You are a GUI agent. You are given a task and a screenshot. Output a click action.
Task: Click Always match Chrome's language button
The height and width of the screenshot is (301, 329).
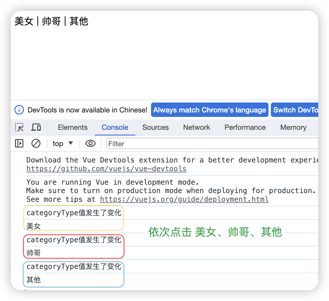tap(209, 110)
